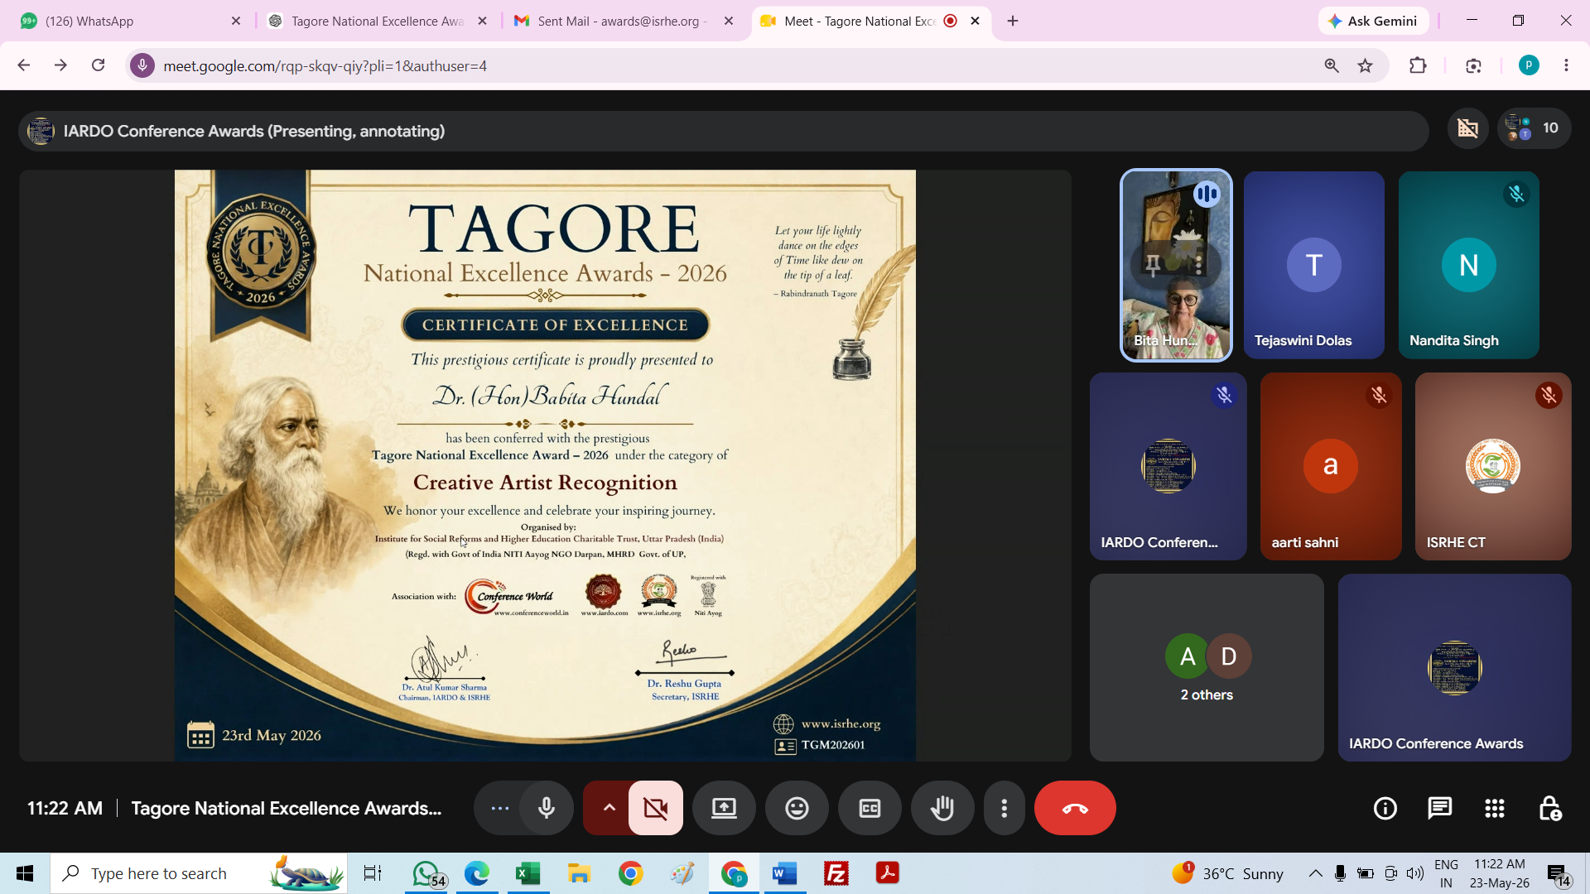This screenshot has width=1590, height=894.
Task: Click the present screen button
Action: tap(724, 808)
